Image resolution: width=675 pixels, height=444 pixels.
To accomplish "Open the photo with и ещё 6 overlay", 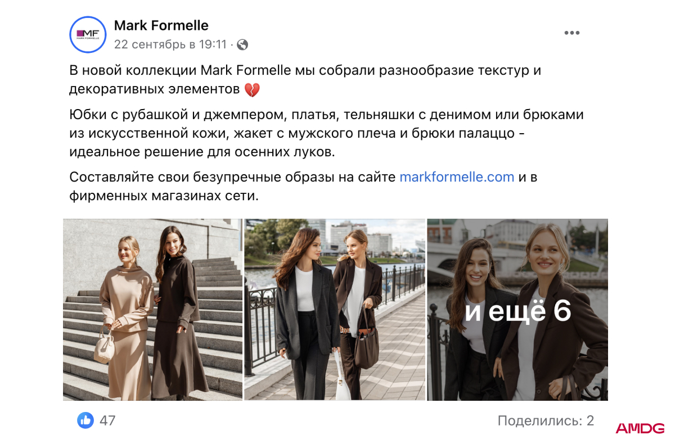I will pyautogui.click(x=517, y=310).
